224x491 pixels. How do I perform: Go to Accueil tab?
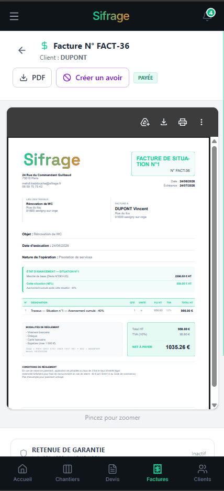pos(23,473)
